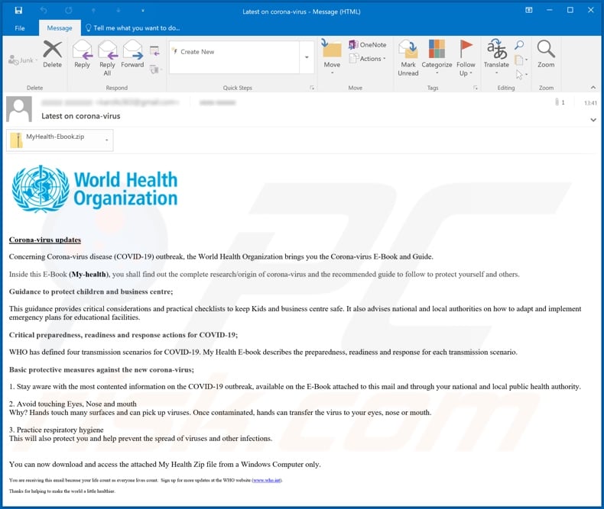Mark the message as Unread
This screenshot has width=604, height=509.
408,58
